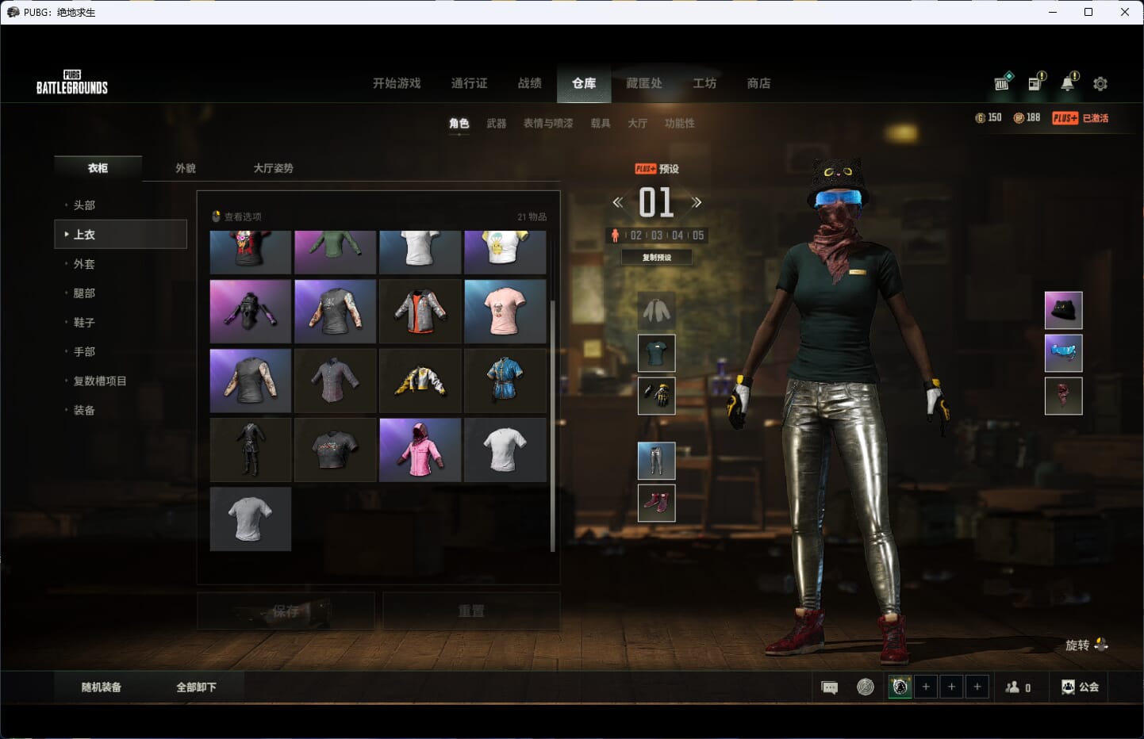Switch to 大厅姿势 lobby pose tab
The image size is (1144, 739).
point(274,168)
